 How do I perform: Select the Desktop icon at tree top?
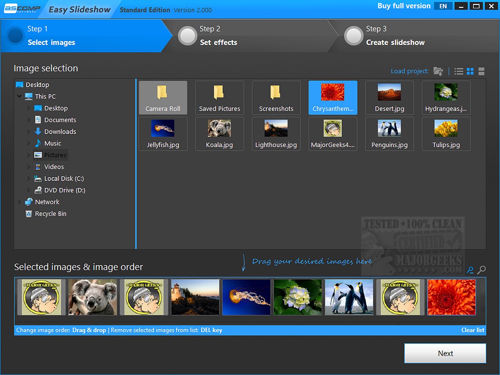(x=19, y=84)
